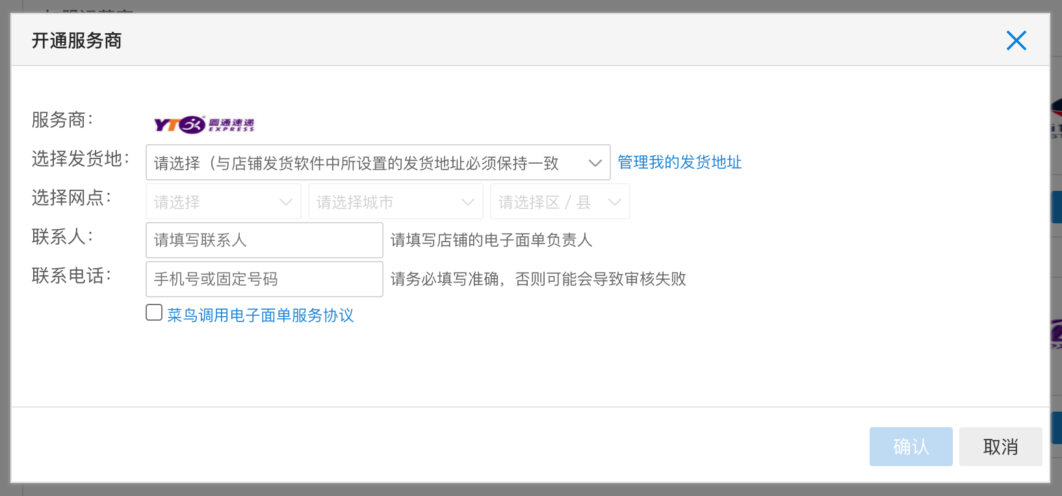The width and height of the screenshot is (1062, 496).
Task: Expand the 请选择区 / 县 dropdown
Action: [560, 202]
